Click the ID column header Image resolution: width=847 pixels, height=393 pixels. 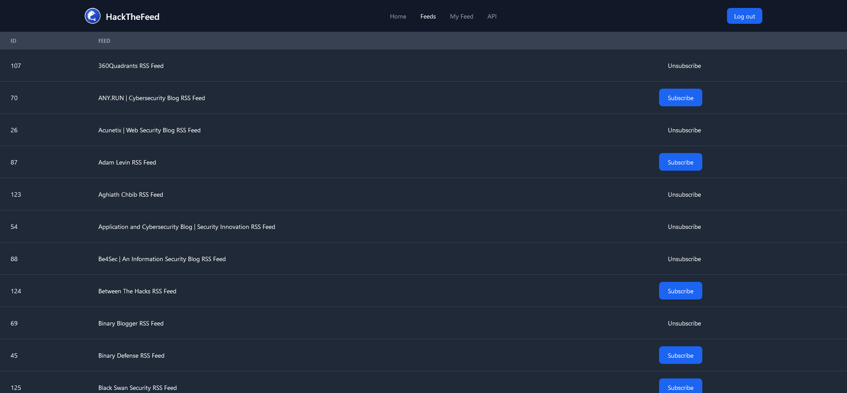[x=13, y=41]
